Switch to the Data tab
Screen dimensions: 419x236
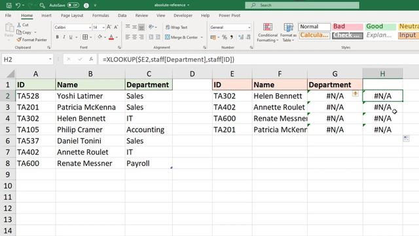(122, 16)
